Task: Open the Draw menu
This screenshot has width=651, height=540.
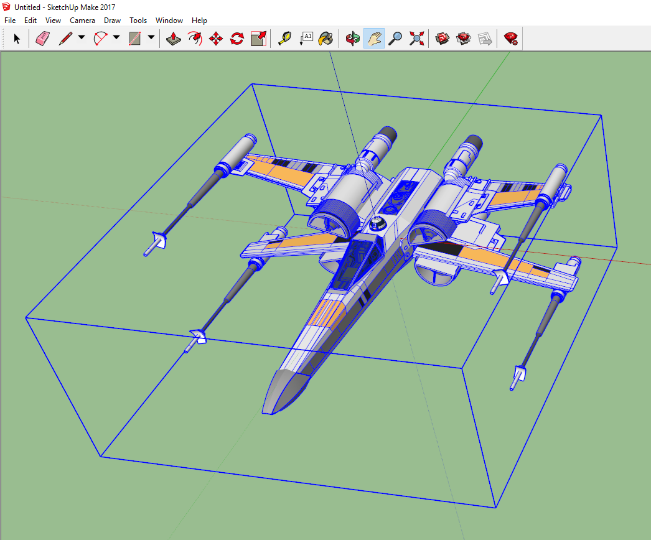Action: [112, 21]
